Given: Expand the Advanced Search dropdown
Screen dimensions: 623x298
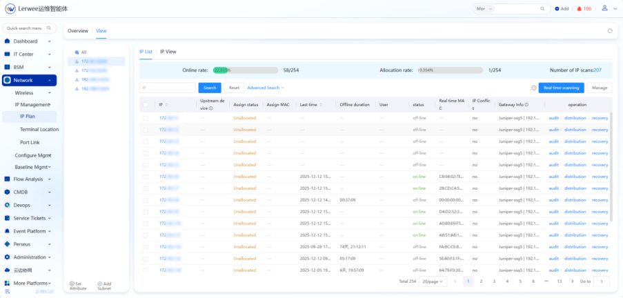Looking at the screenshot, I should click(x=266, y=88).
